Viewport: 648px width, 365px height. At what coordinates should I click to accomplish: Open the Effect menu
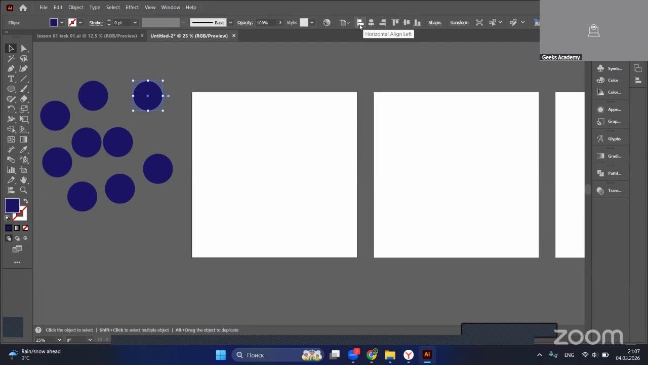click(x=132, y=8)
